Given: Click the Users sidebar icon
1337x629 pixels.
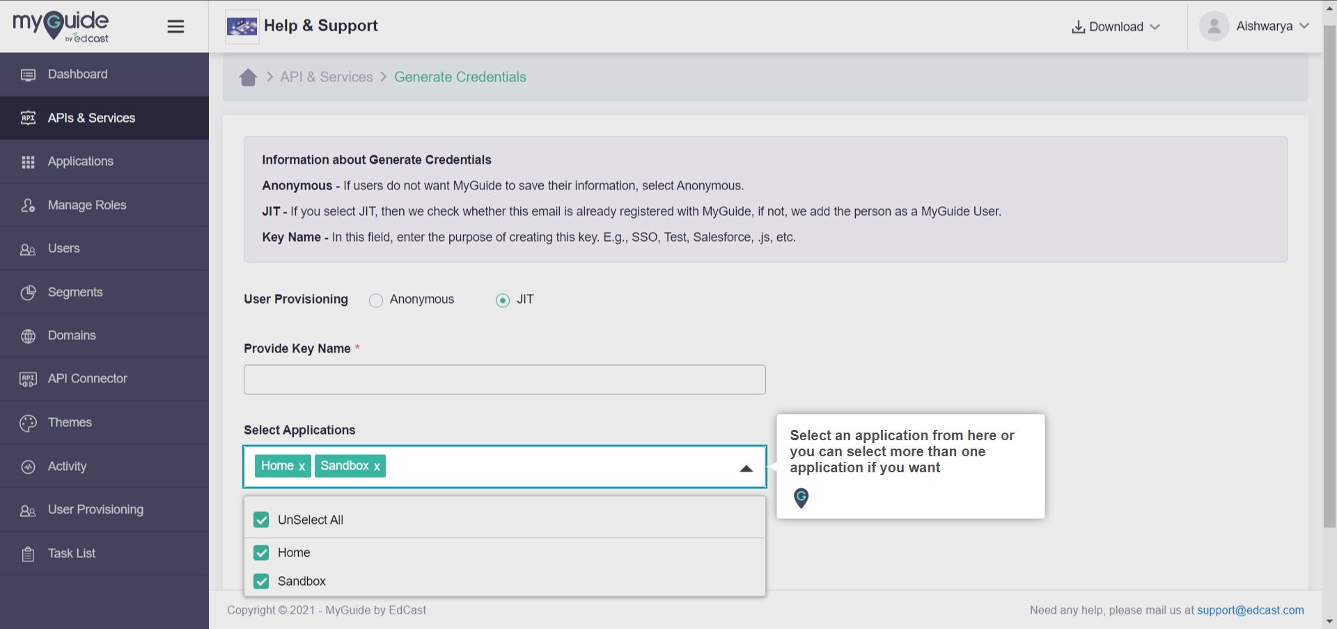Looking at the screenshot, I should [x=28, y=249].
